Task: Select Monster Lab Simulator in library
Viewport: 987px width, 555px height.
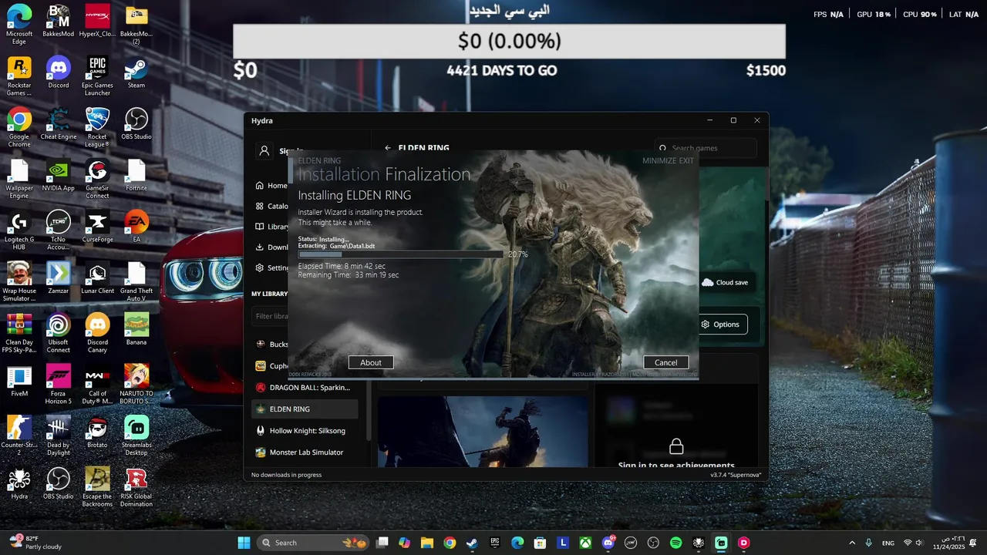Action: 305,452
